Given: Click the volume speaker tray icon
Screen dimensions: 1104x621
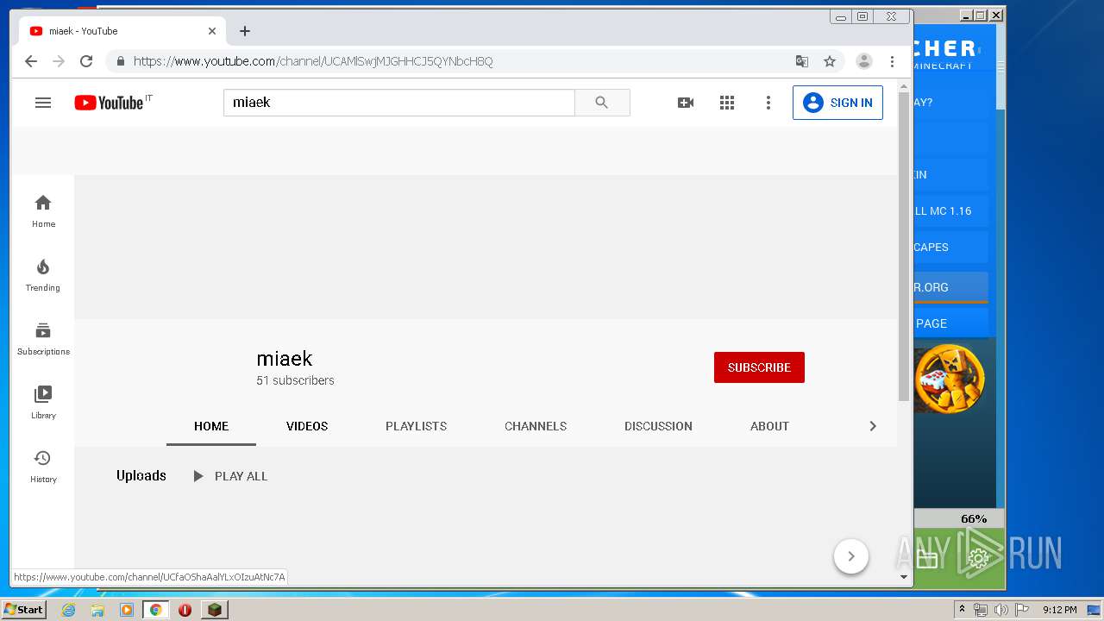Looking at the screenshot, I should 1001,610.
